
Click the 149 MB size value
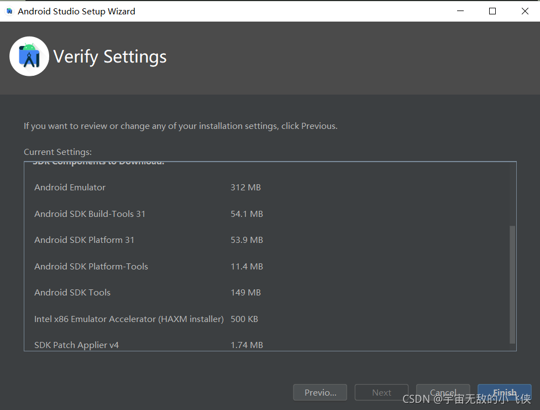click(245, 292)
